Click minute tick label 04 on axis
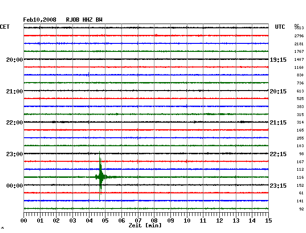306x233 pixels. click(x=89, y=220)
